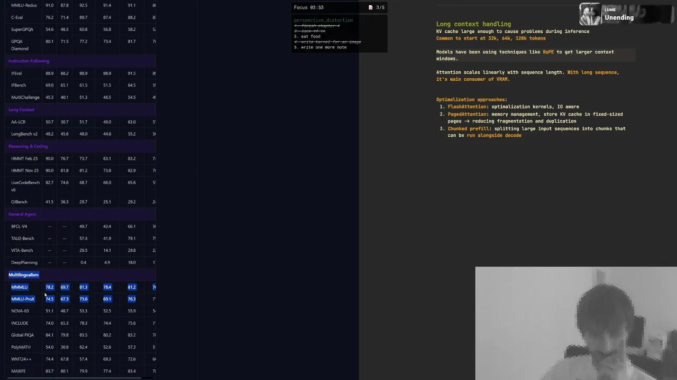Click the 'MAXIFE' row label
Screen dimensions: 677x380
tap(19, 371)
